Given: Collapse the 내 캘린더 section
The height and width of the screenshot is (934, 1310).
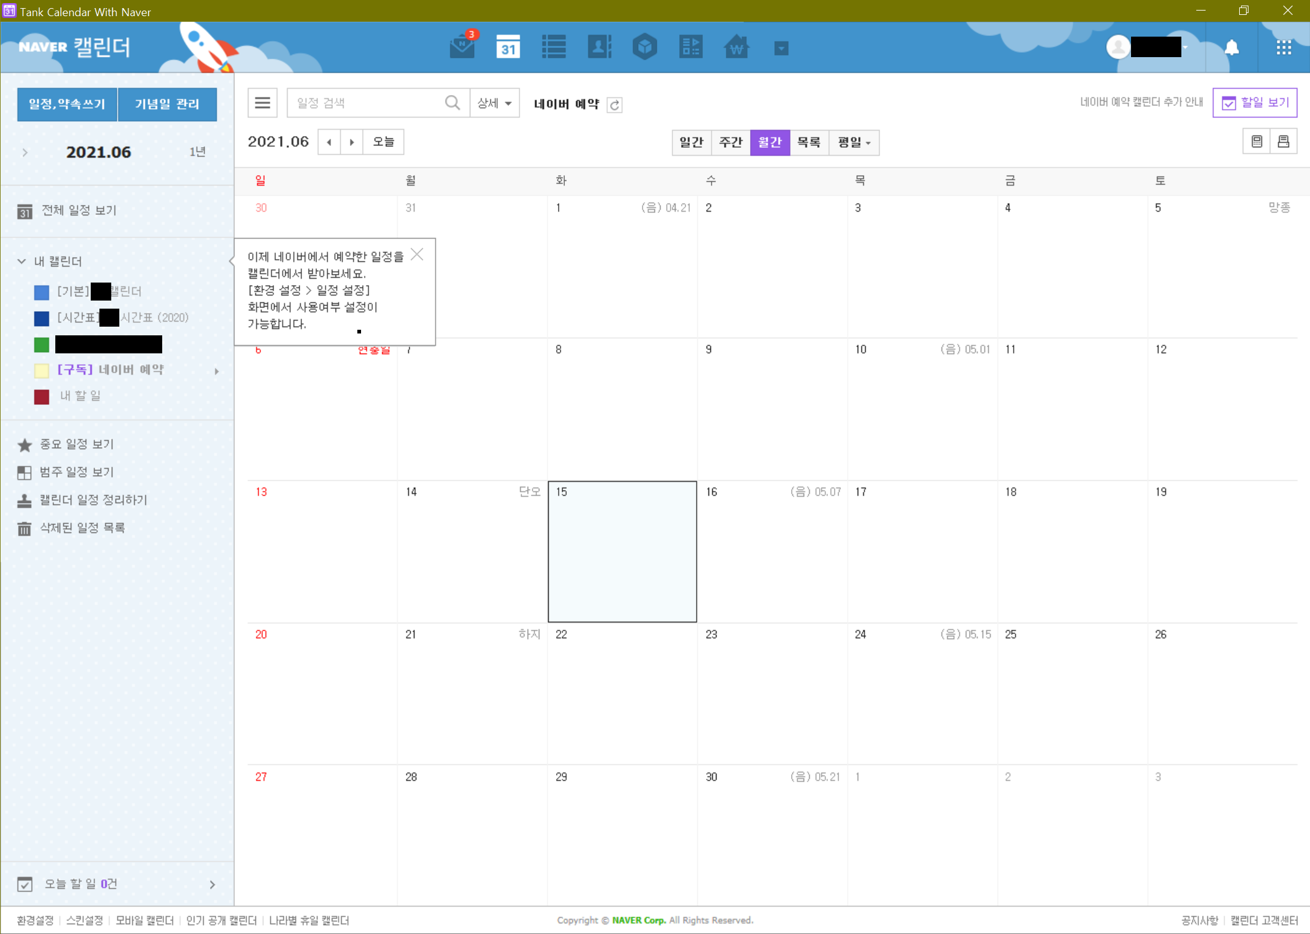Looking at the screenshot, I should coord(22,261).
